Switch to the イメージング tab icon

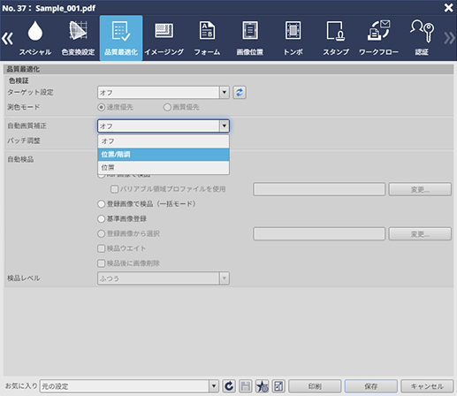pos(164,38)
